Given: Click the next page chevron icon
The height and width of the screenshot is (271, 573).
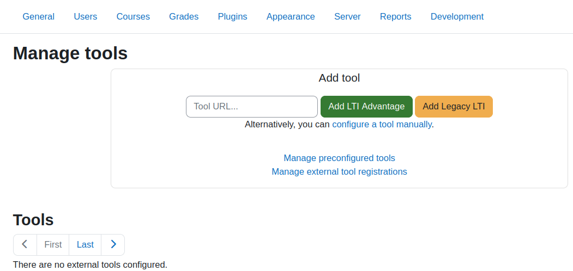Looking at the screenshot, I should pos(113,245).
